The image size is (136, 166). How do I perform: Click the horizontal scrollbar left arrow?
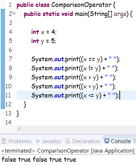coord(19,129)
